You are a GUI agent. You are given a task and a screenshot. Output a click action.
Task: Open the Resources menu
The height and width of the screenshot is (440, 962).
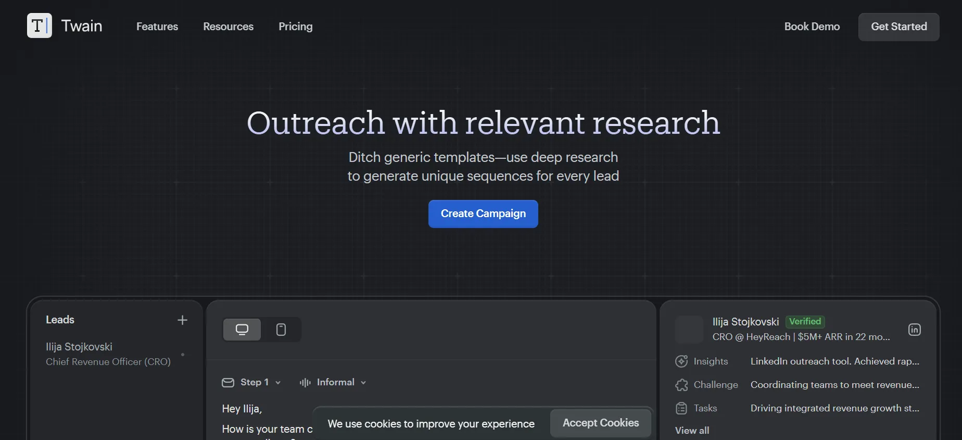point(228,27)
